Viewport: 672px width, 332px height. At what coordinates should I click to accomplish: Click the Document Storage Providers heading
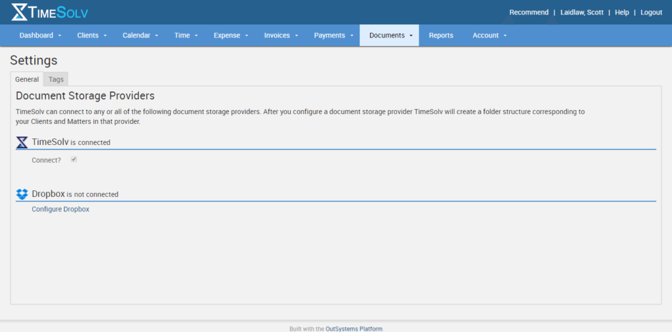pyautogui.click(x=85, y=96)
